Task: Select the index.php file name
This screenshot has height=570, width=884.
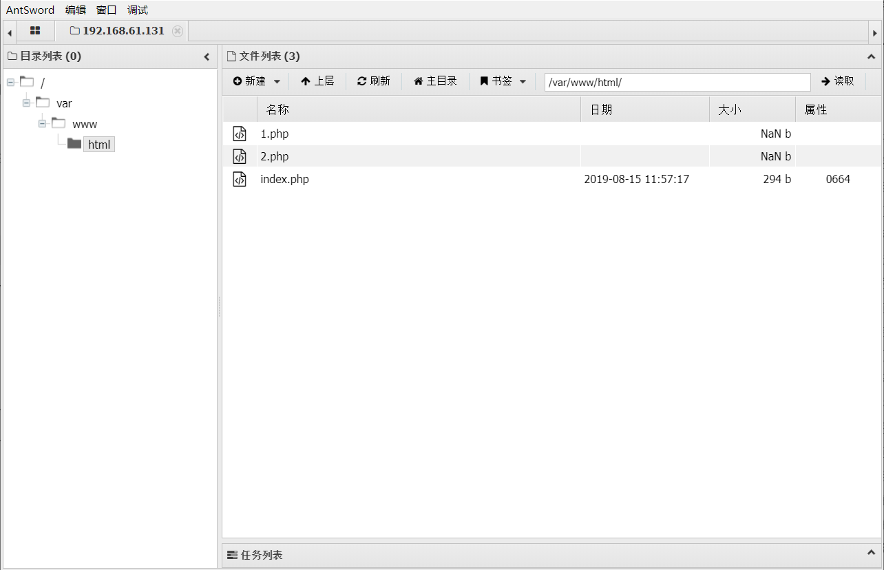Action: click(284, 179)
